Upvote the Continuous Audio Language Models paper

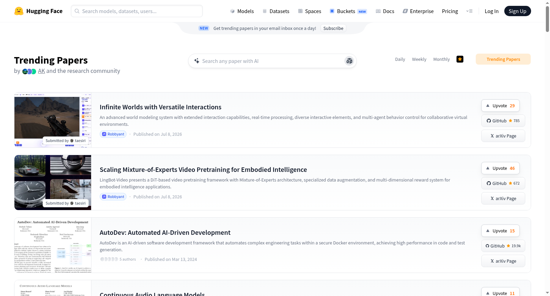(x=500, y=293)
